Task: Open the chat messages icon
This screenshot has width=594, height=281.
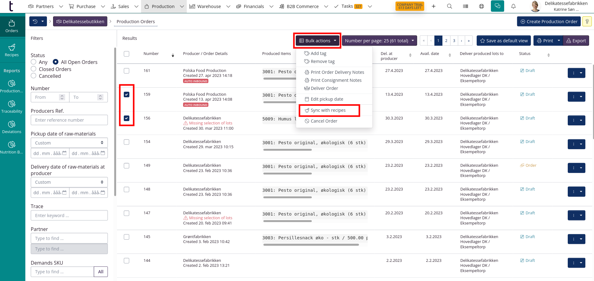Action: [x=497, y=6]
